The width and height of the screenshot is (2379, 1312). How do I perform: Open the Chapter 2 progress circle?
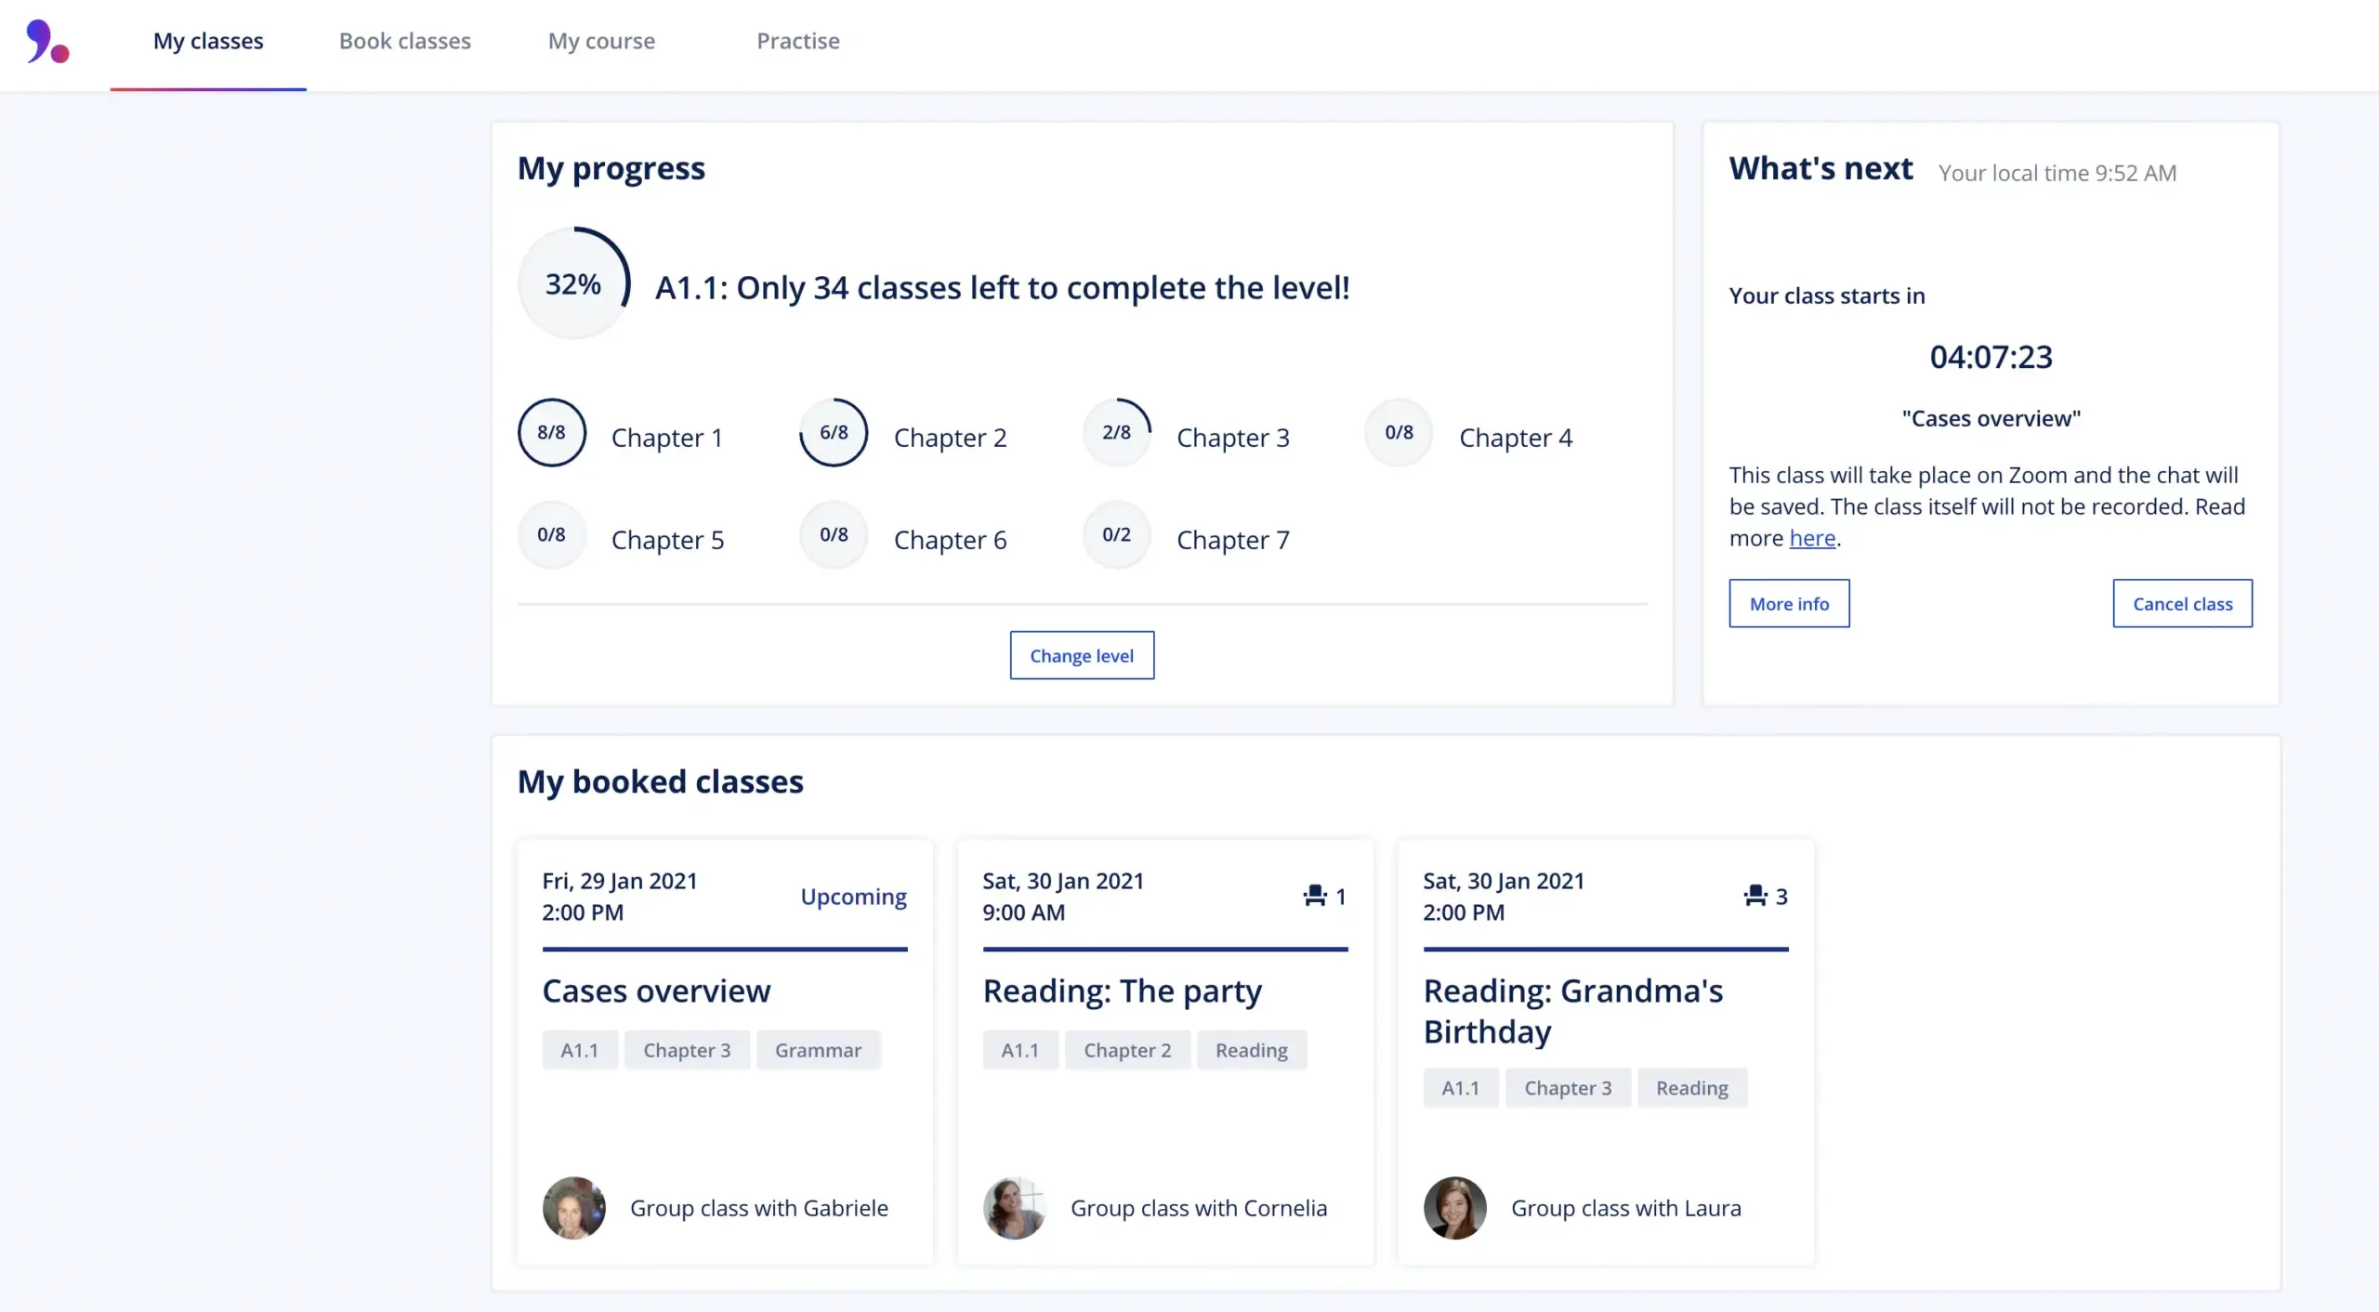(x=835, y=433)
